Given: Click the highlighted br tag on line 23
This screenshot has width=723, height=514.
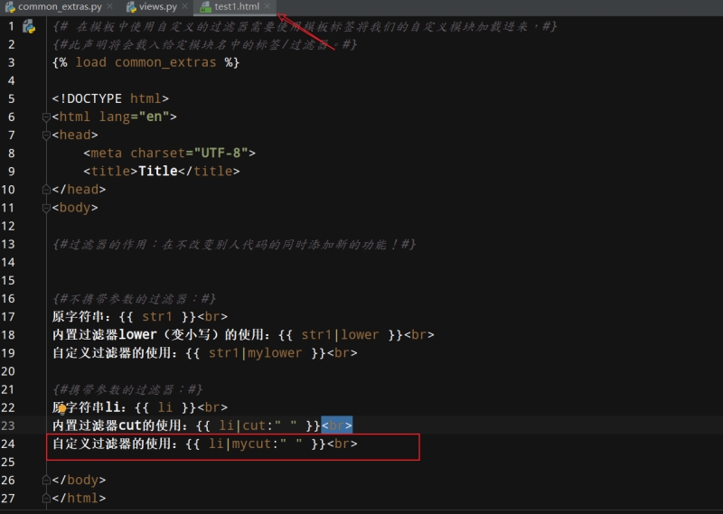Looking at the screenshot, I should click(336, 425).
